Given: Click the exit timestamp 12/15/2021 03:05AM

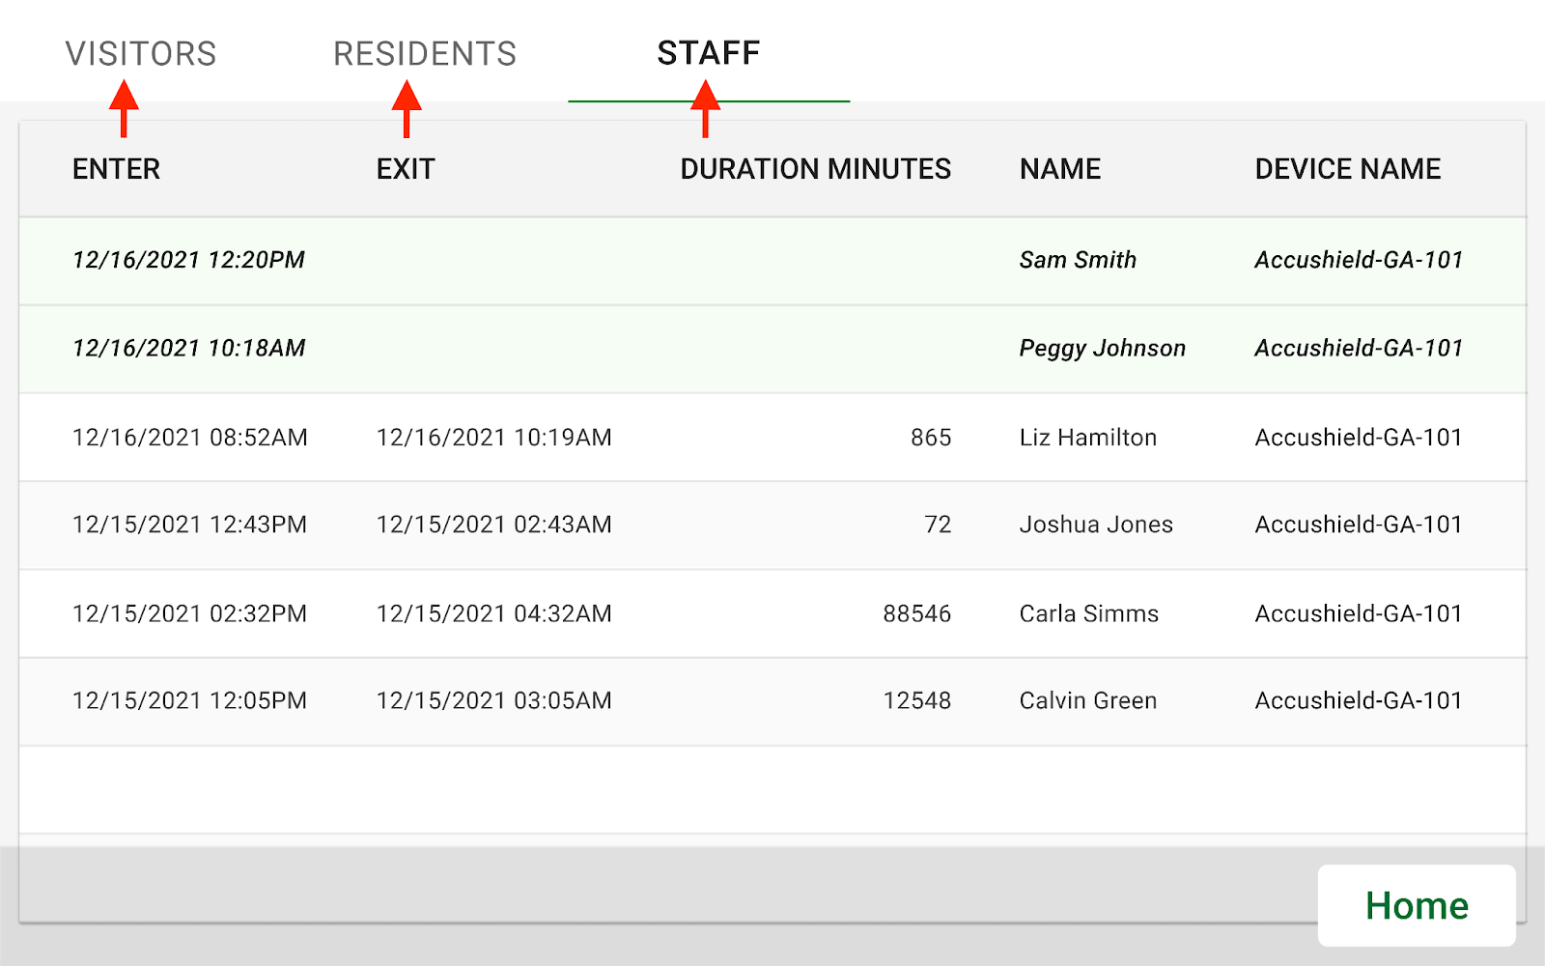Looking at the screenshot, I should [493, 701].
